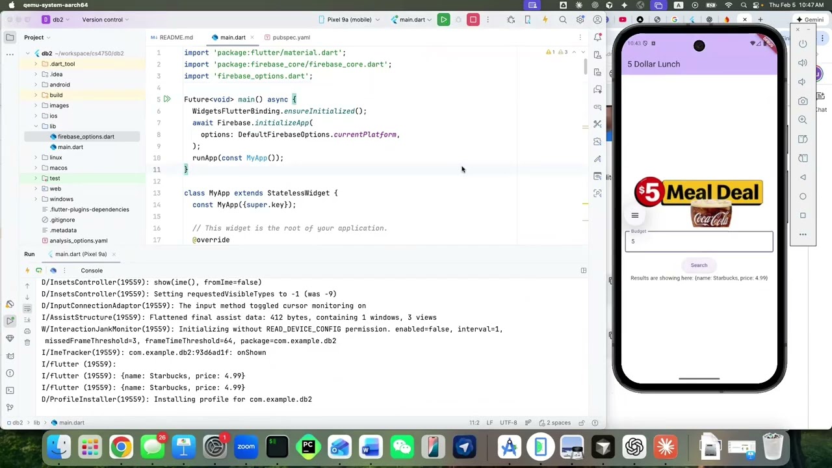Select analysis_options.yaml file
Image resolution: width=832 pixels, height=468 pixels.
[78, 240]
